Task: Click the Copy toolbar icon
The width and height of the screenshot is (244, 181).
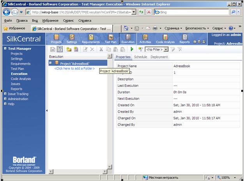Action: (x=108, y=50)
